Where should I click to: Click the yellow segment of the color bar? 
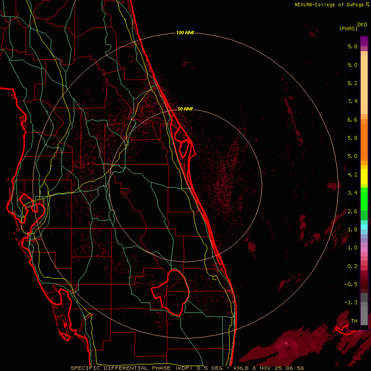(x=364, y=176)
